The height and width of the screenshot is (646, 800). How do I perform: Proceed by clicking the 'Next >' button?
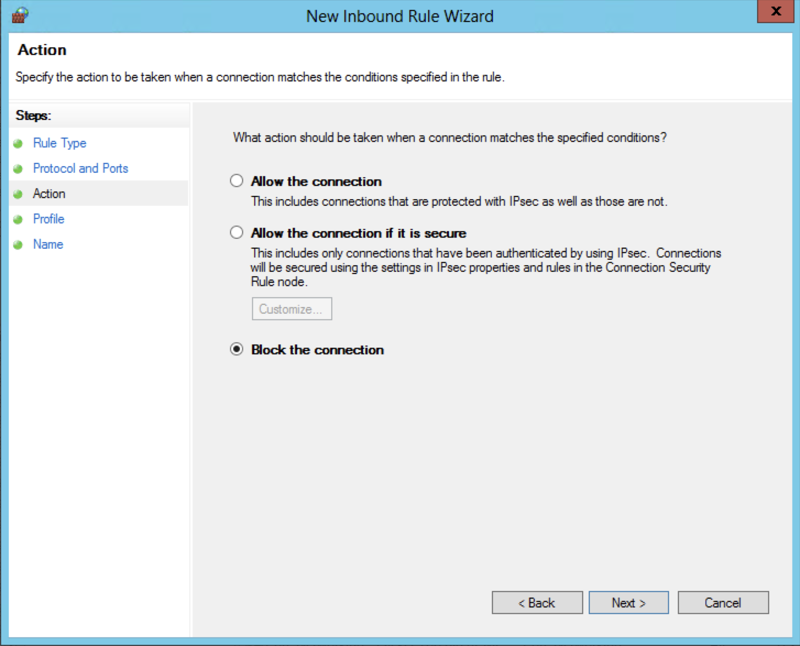pyautogui.click(x=628, y=603)
